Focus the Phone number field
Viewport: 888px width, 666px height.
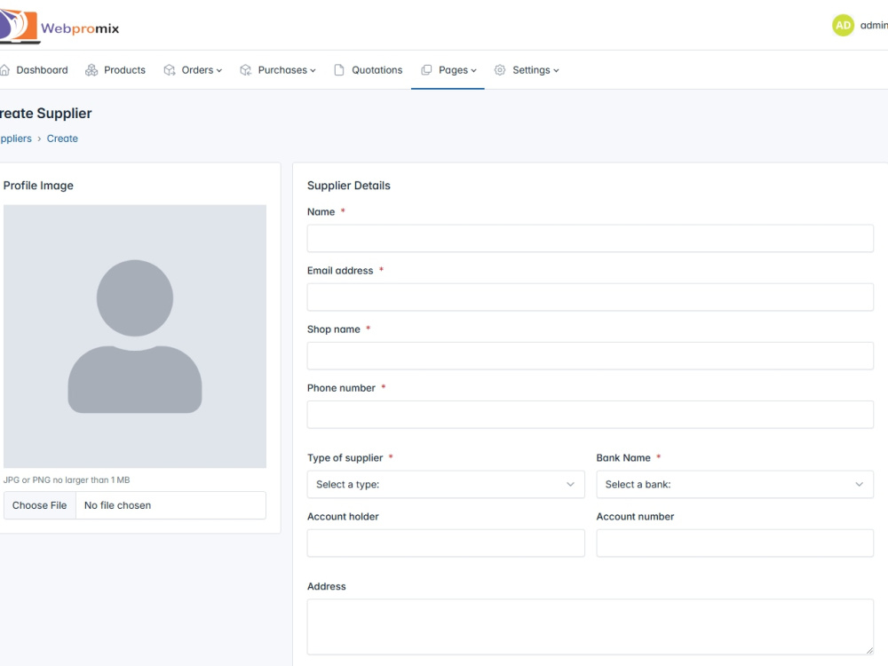[x=591, y=415]
